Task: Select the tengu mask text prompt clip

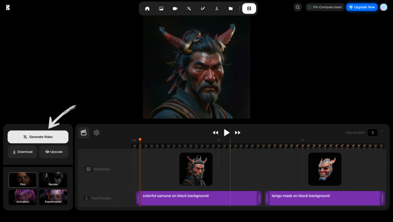Action: pos(324,198)
